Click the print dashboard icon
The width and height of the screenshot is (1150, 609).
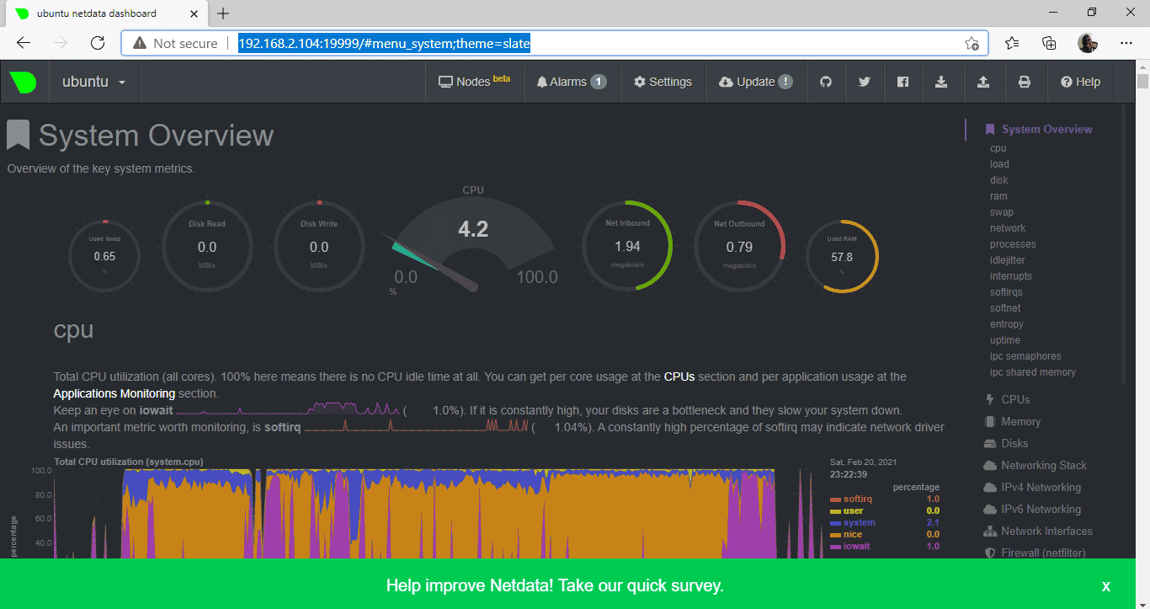(x=1025, y=82)
